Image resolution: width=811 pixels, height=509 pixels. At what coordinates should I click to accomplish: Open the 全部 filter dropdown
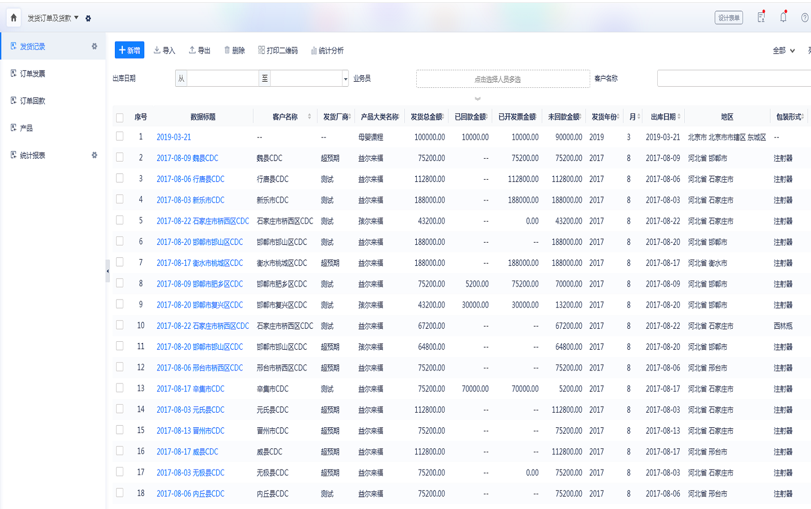pos(783,50)
